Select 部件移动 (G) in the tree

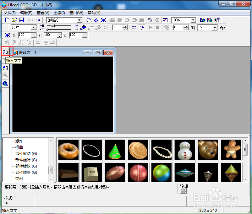[26, 154]
